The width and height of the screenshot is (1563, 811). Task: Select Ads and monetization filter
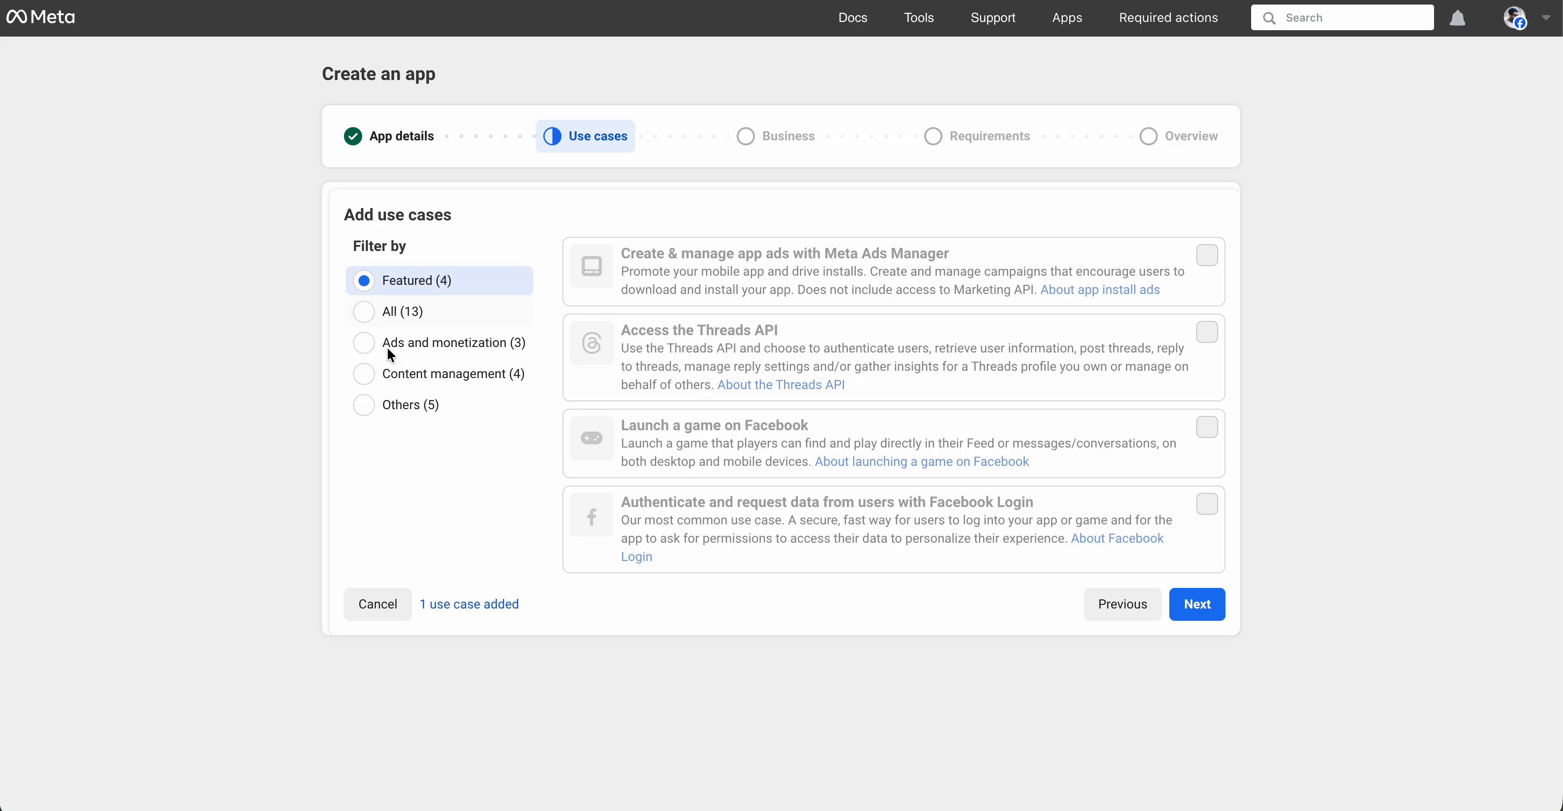click(x=364, y=343)
